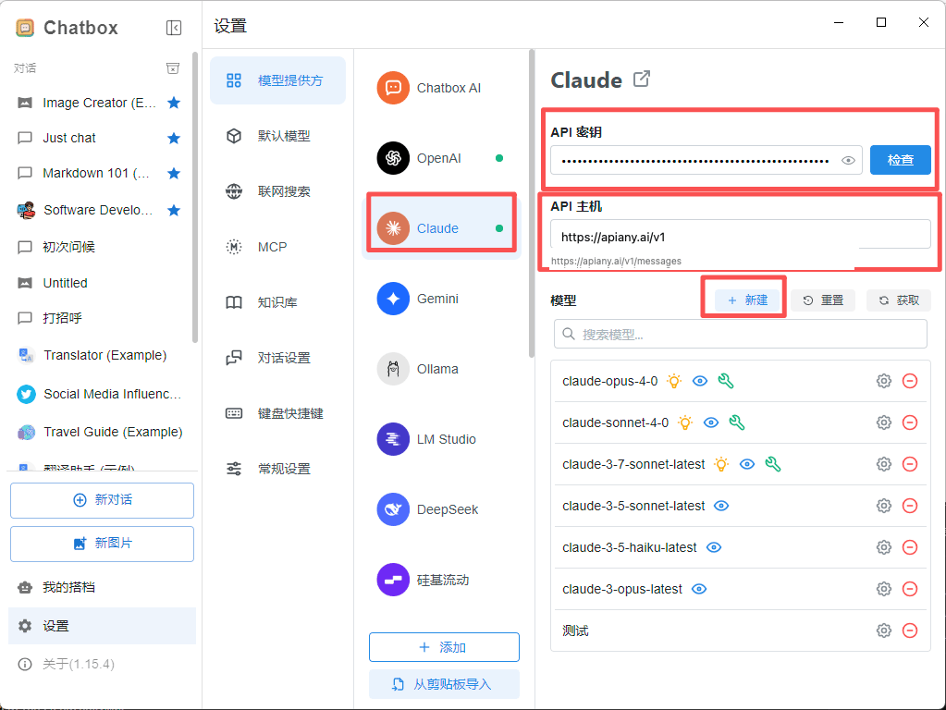This screenshot has width=946, height=710.
Task: Unstar the Just chat conversation
Action: tap(174, 138)
